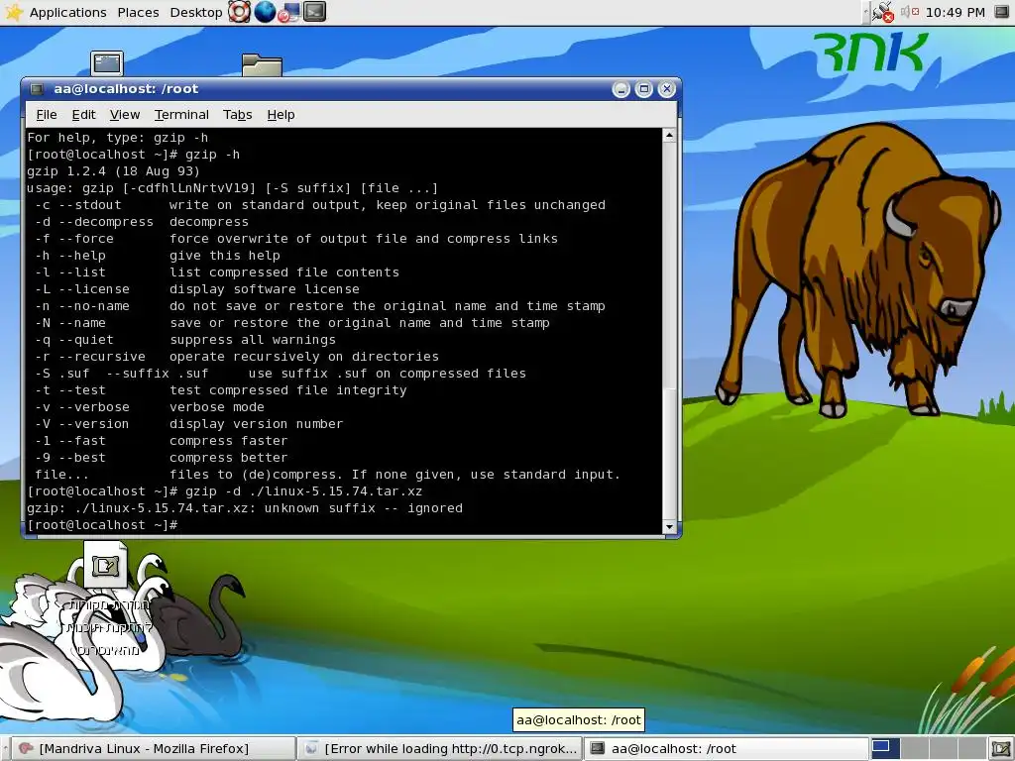
Task: Open the Hebrew-labeled document desktop icon
Action: 106,598
